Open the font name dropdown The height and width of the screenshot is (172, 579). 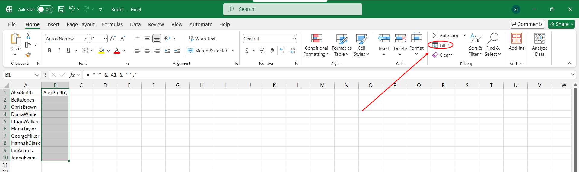[86, 39]
